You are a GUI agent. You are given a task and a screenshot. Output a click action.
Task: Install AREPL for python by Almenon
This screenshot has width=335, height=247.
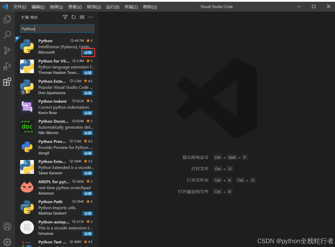pos(88,193)
